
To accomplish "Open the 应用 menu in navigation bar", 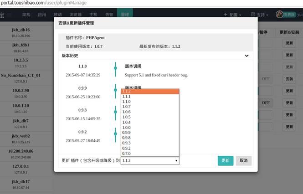I will click(x=42, y=15).
